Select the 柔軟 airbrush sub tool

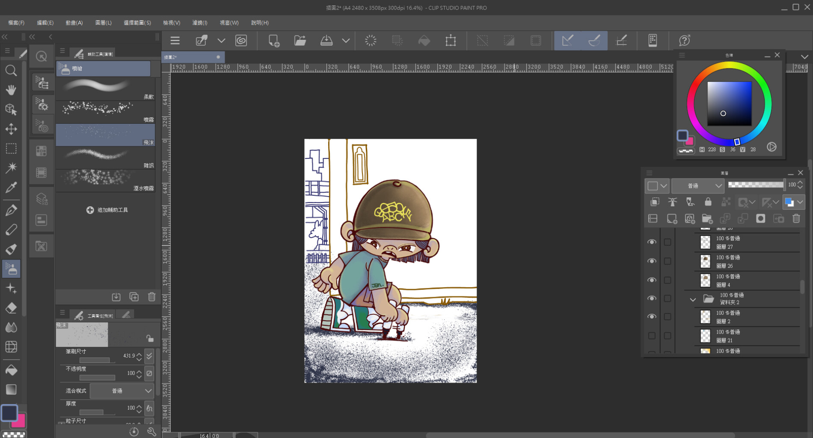click(105, 89)
